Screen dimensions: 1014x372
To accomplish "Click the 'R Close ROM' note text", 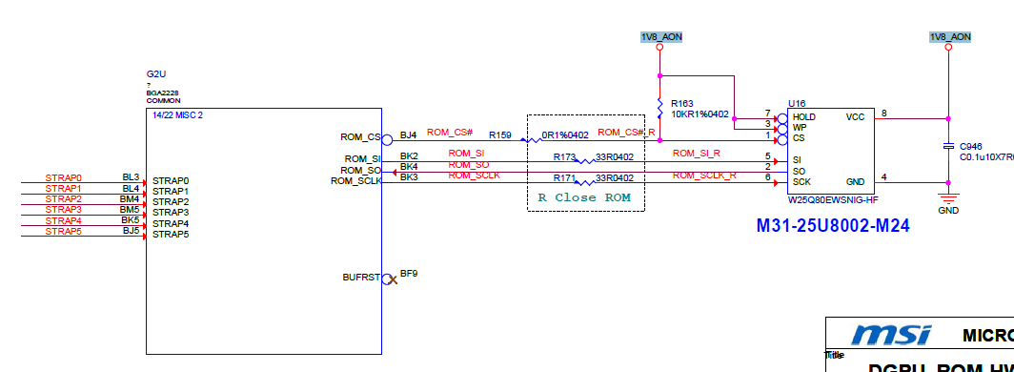I will (584, 197).
